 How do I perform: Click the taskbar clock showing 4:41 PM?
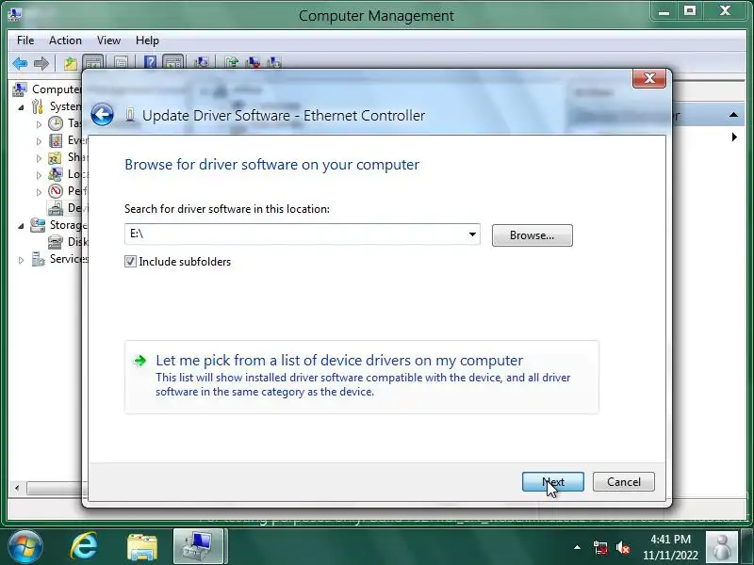coord(670,547)
